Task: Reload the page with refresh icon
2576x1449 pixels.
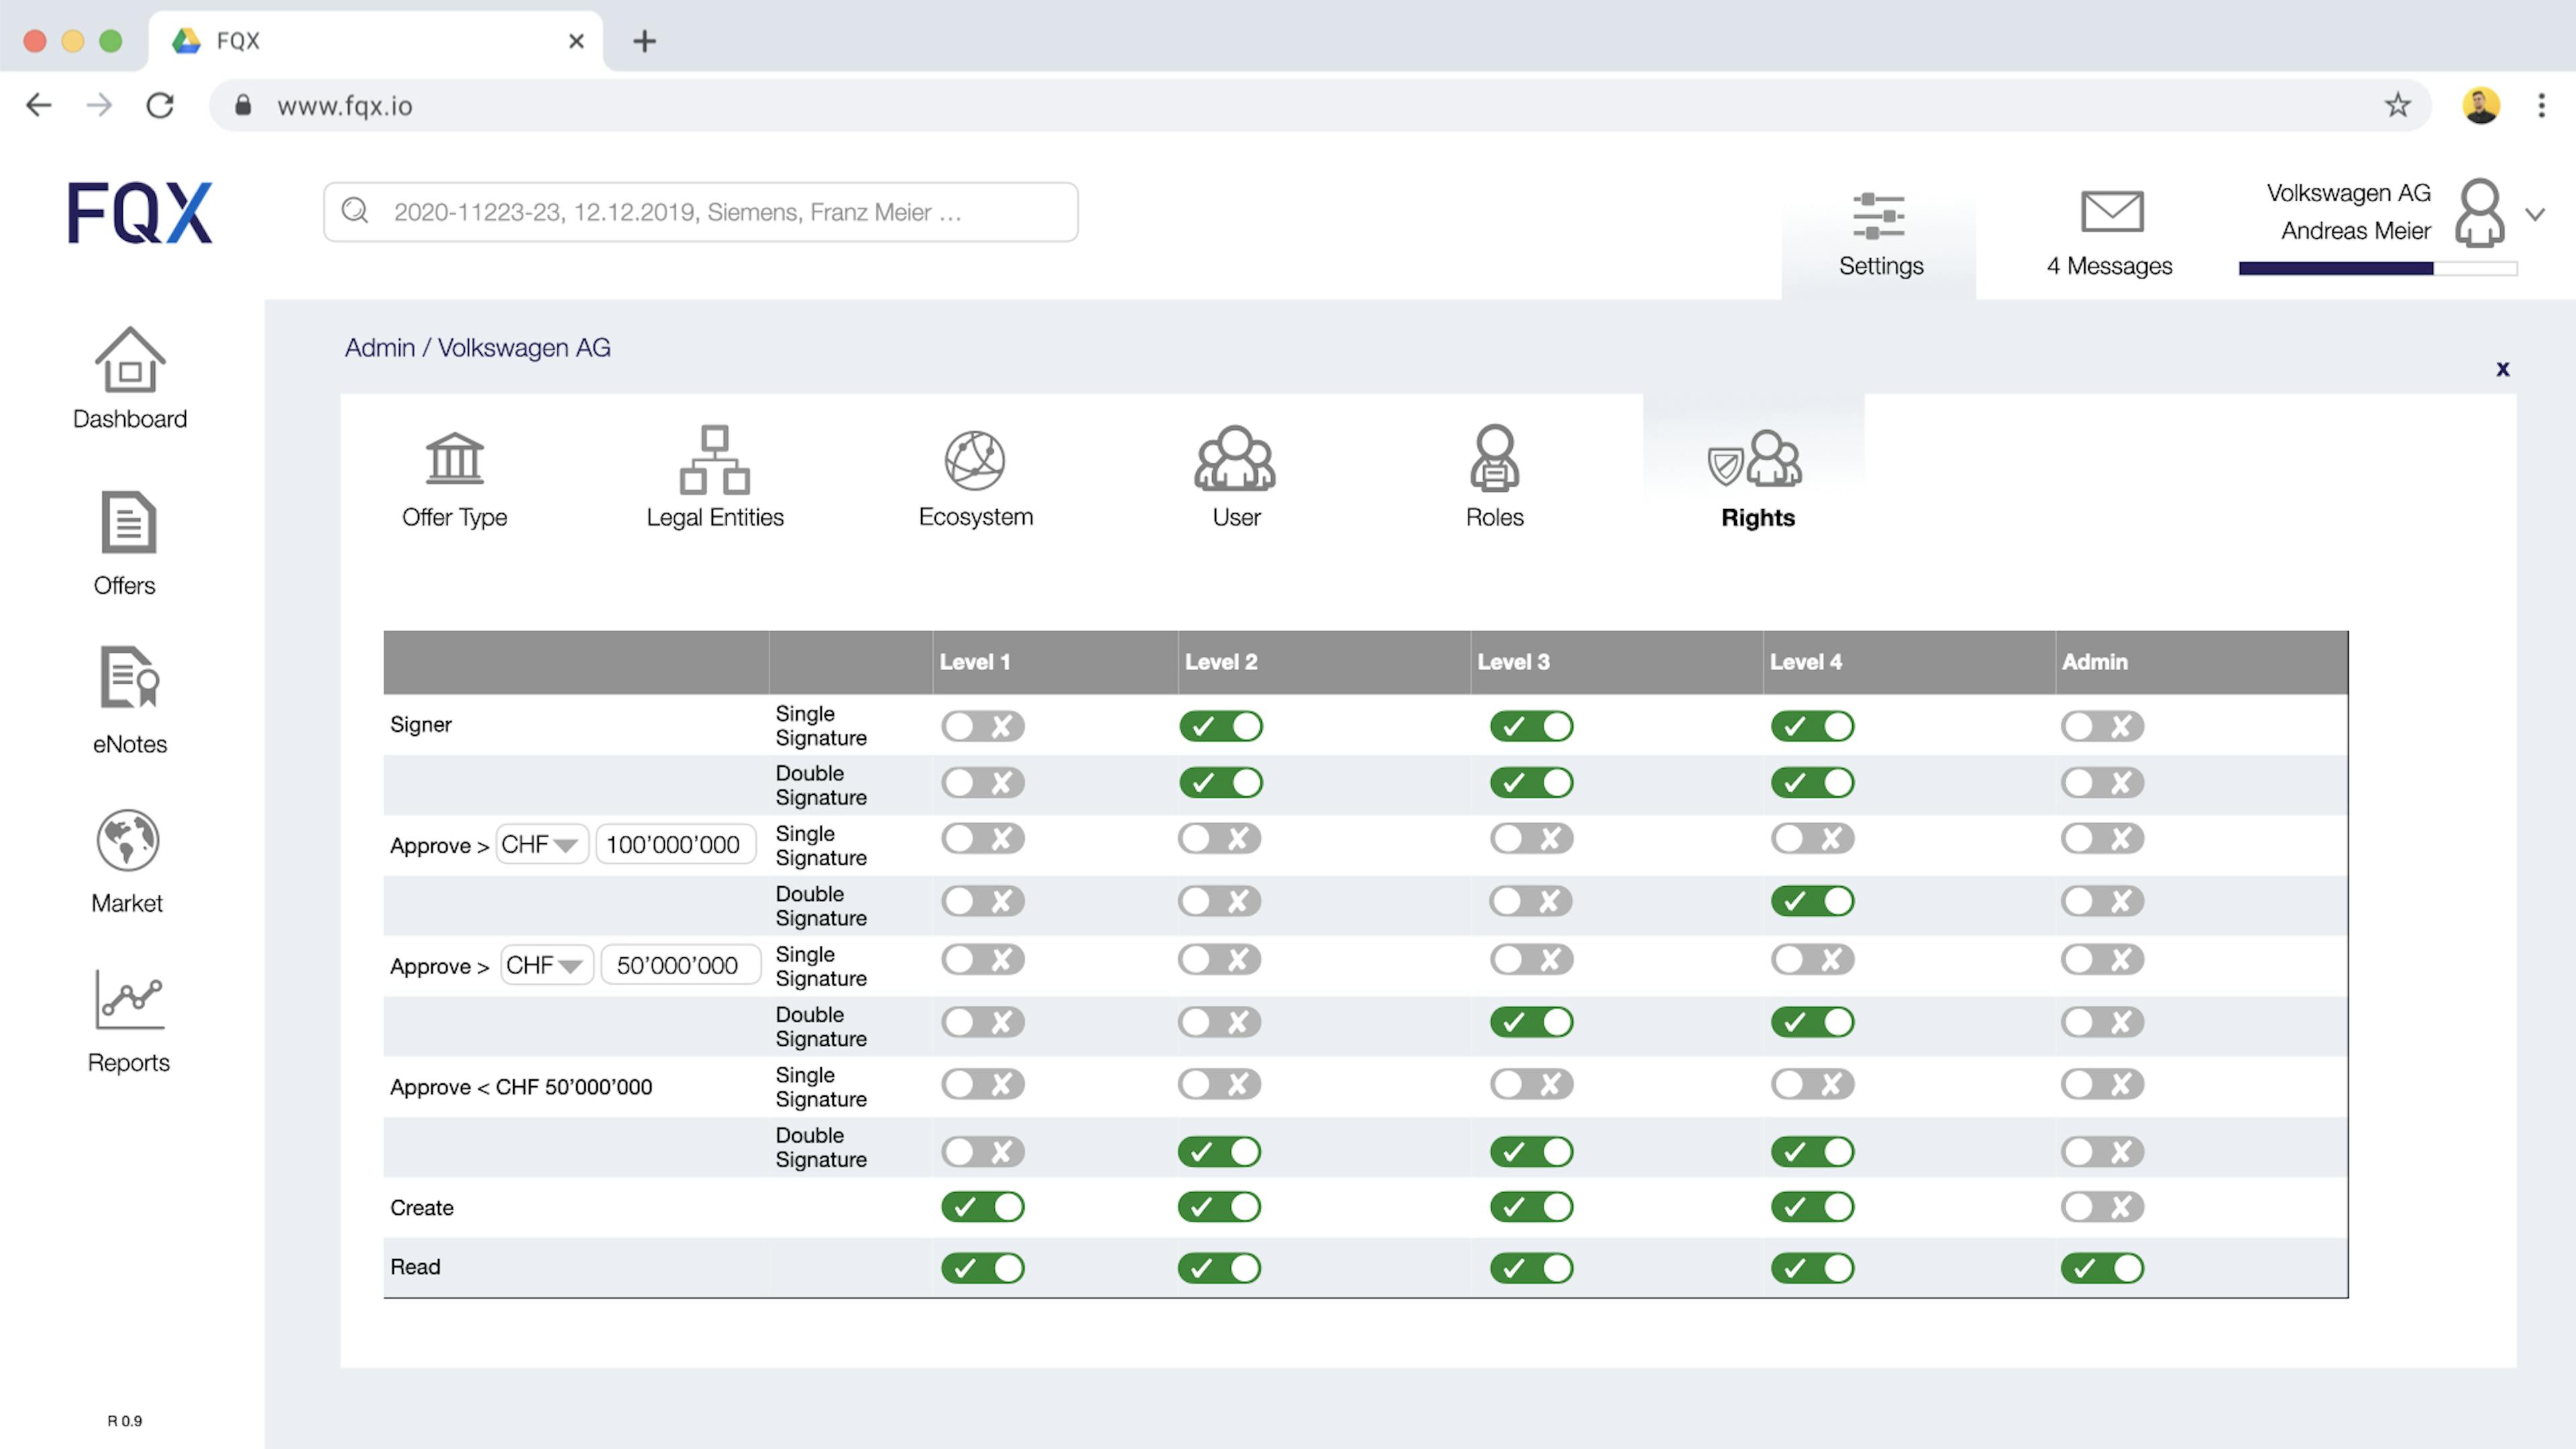Action: pos(160,105)
